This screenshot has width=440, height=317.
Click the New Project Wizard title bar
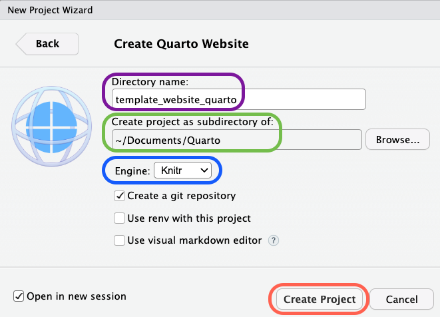click(220, 11)
